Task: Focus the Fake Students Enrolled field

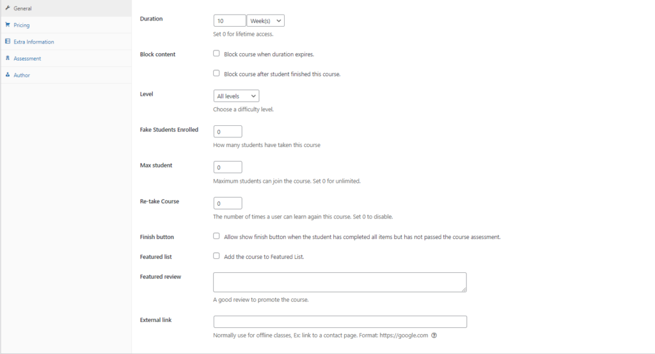Action: pyautogui.click(x=228, y=132)
